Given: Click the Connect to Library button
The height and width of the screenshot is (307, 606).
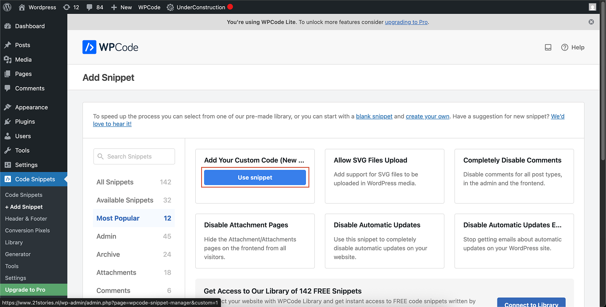Looking at the screenshot, I should coord(531,303).
